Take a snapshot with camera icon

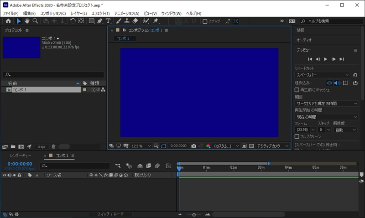193,146
